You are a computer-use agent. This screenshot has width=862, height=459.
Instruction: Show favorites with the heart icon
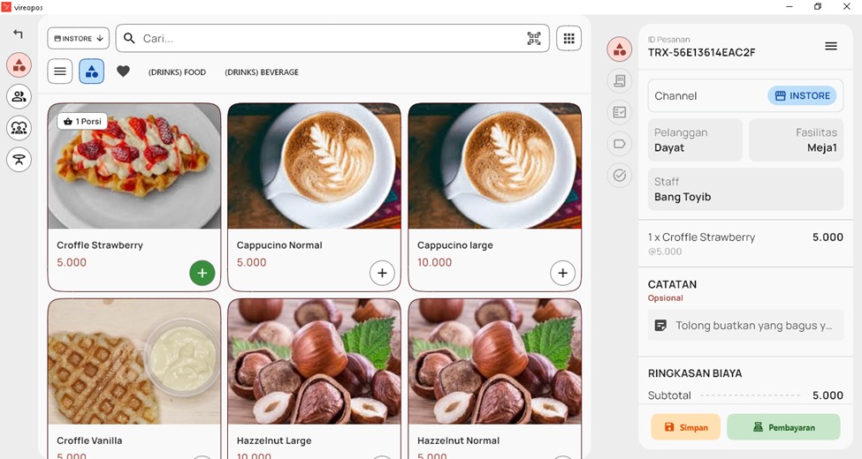(x=123, y=71)
